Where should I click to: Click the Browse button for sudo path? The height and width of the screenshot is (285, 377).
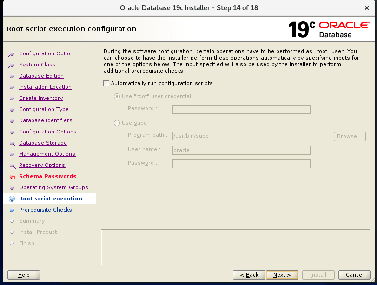[x=350, y=136]
